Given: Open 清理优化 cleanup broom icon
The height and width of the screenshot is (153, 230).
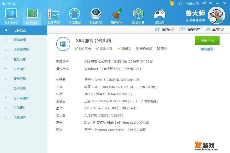Looking at the screenshot, I should tap(117, 14).
